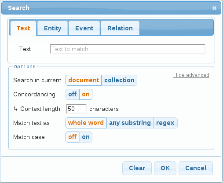Cancel the search dialog
223x183 pixels.
point(196,168)
